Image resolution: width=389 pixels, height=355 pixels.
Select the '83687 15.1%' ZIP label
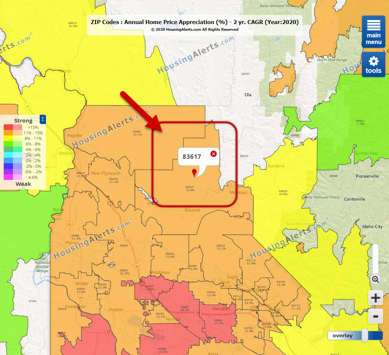coord(184,308)
